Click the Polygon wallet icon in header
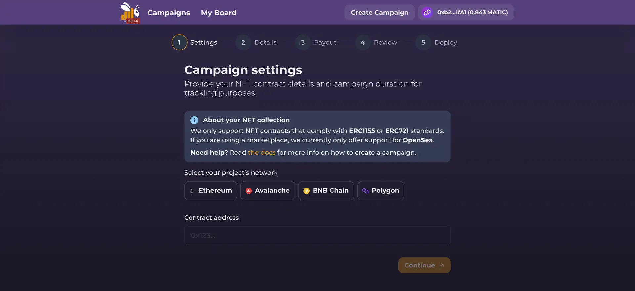Image resolution: width=635 pixels, height=291 pixels. pos(427,13)
